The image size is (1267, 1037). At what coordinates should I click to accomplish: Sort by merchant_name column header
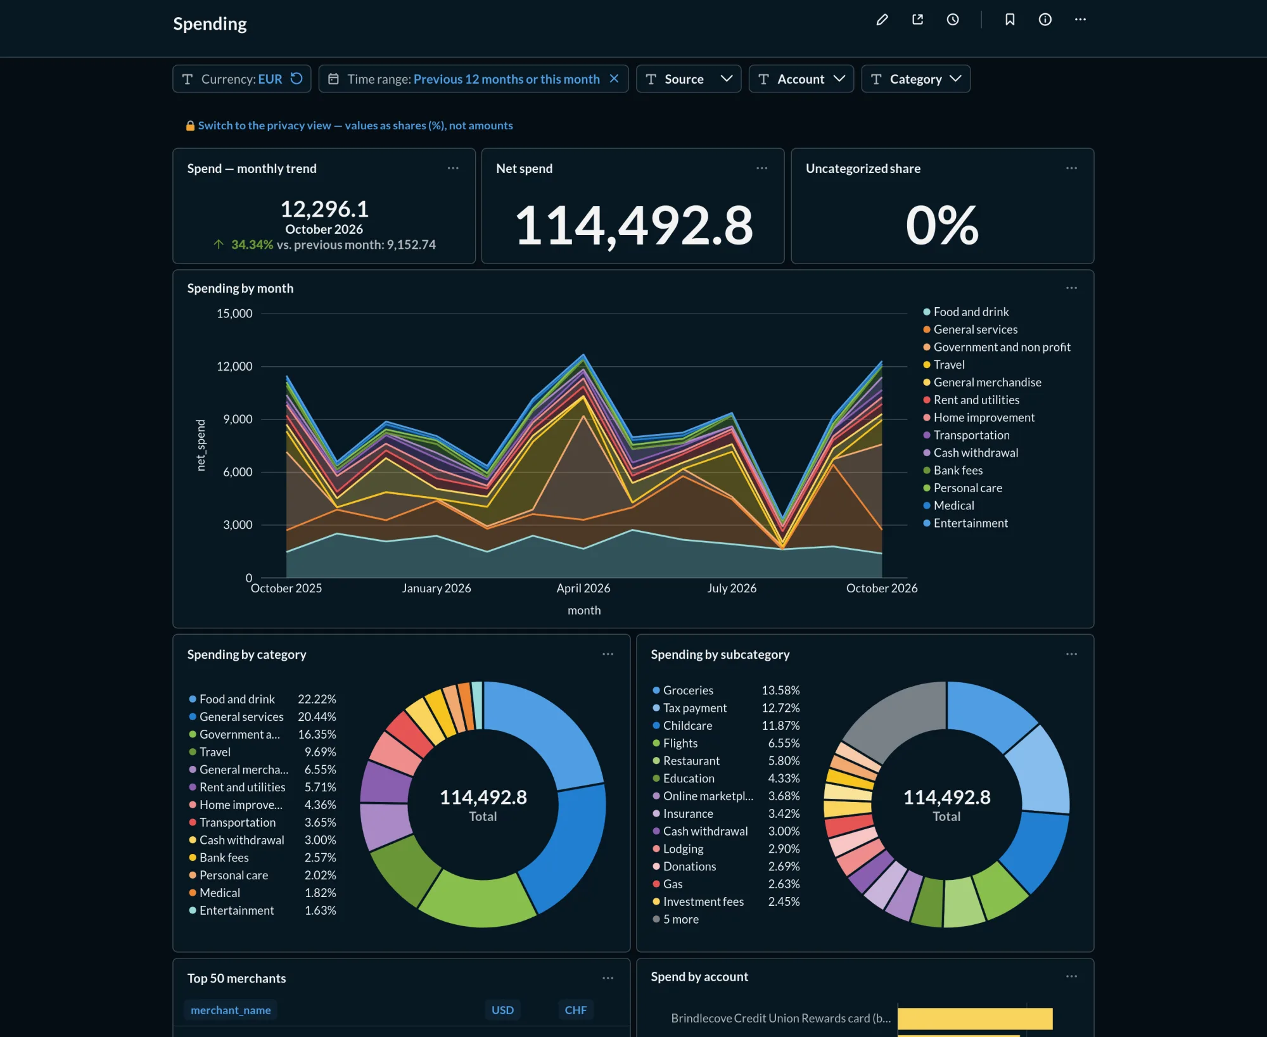click(x=231, y=1010)
